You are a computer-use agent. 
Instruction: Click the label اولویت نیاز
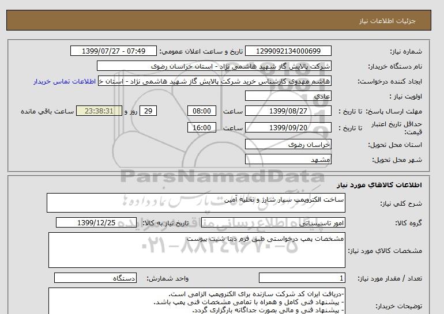point(405,96)
